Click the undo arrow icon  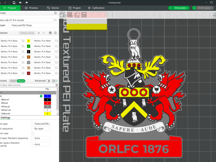click(x=20, y=3)
